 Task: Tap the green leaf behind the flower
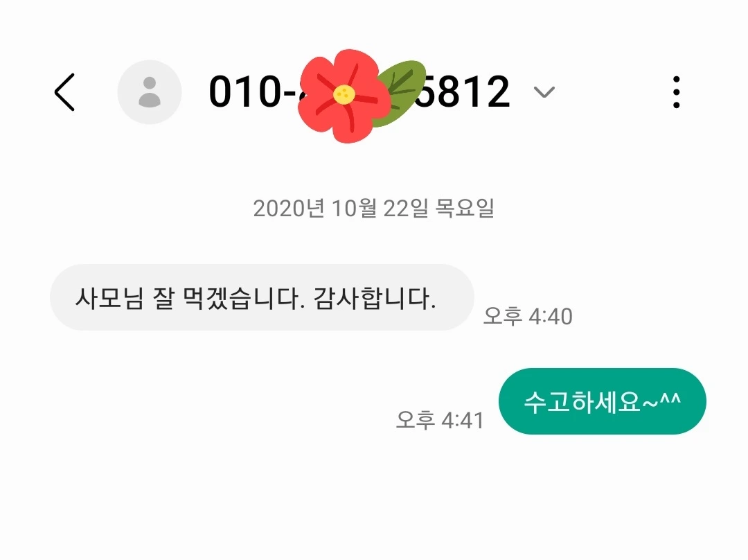point(403,91)
